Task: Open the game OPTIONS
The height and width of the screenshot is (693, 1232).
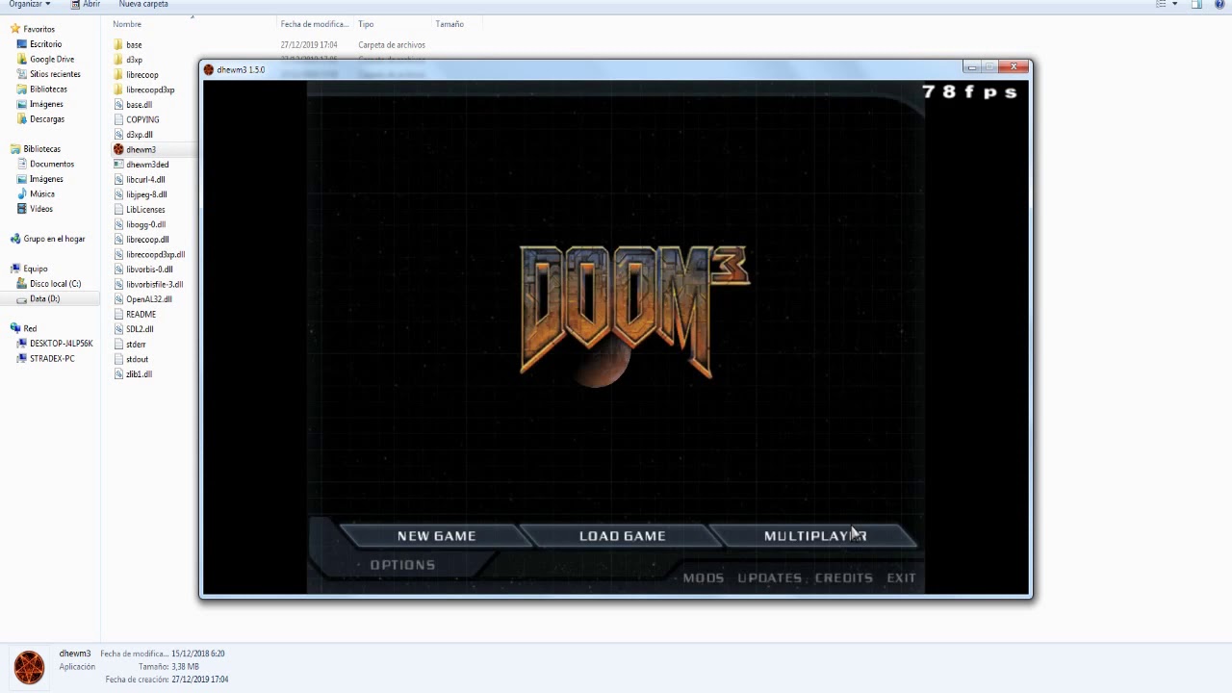Action: click(x=402, y=565)
